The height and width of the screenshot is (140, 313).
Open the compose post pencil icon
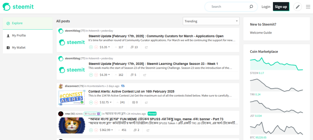point(297,7)
